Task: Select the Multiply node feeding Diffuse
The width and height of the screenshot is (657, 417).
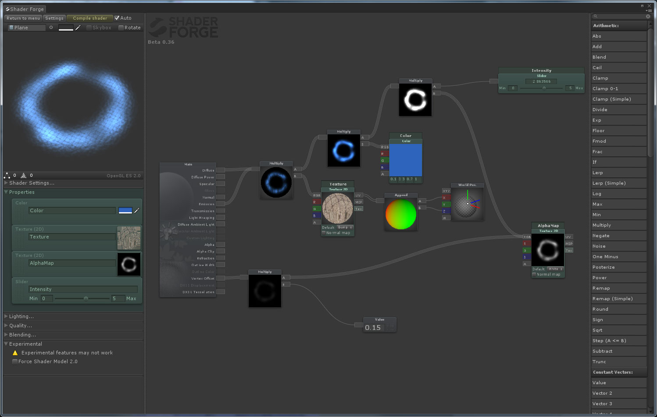Action: click(x=276, y=180)
